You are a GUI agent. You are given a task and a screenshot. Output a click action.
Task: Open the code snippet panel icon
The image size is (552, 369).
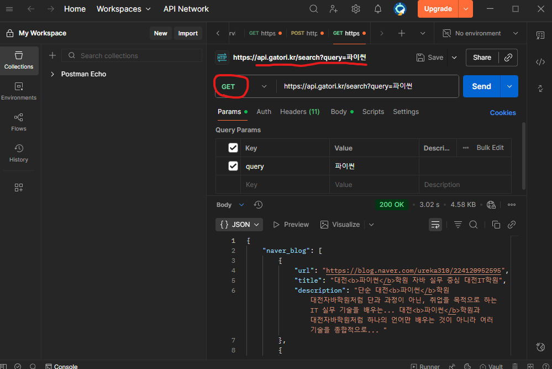[540, 62]
